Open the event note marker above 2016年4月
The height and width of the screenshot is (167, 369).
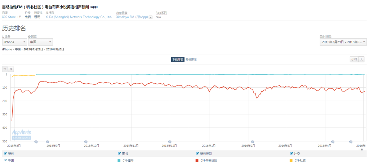click(x=333, y=141)
